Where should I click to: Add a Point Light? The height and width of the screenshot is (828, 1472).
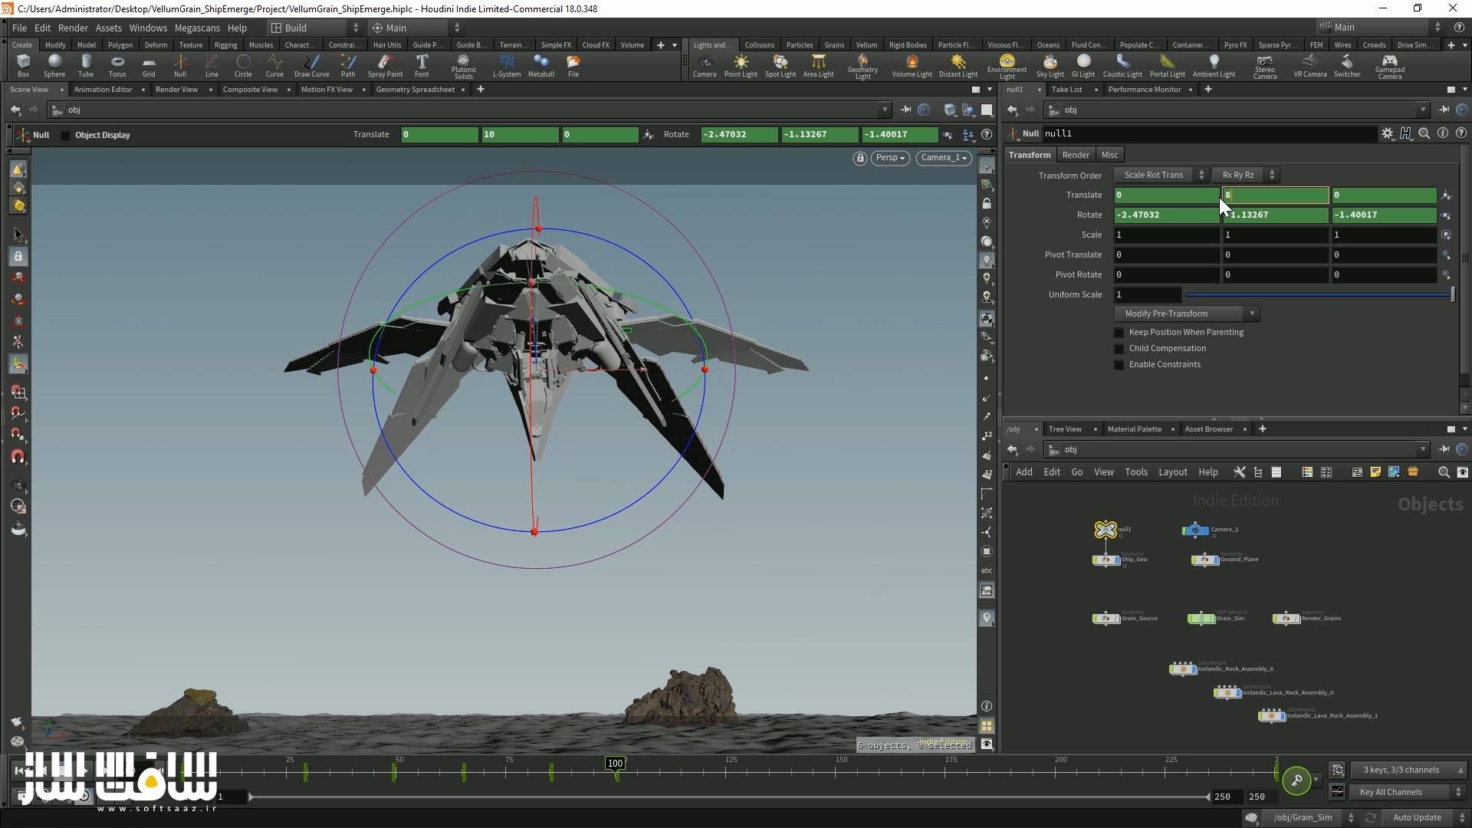(741, 66)
